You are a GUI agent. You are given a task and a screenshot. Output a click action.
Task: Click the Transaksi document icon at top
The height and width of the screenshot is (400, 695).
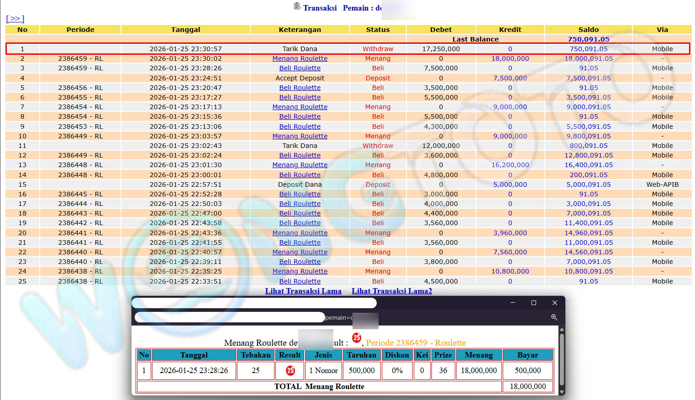[297, 6]
